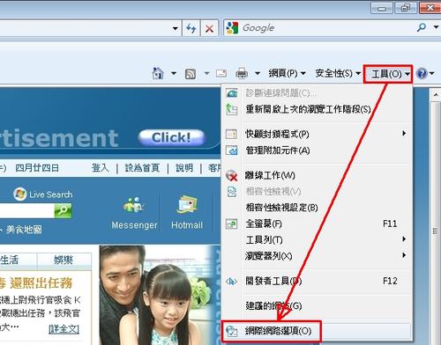Viewport: 441px width, 345px height.
Task: Switch to the 娛樂 tab
Action: pos(64,261)
